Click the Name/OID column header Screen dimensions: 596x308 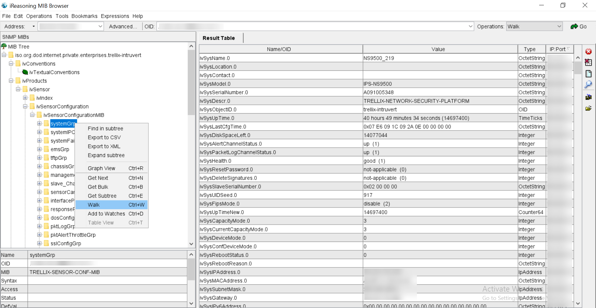click(x=281, y=49)
